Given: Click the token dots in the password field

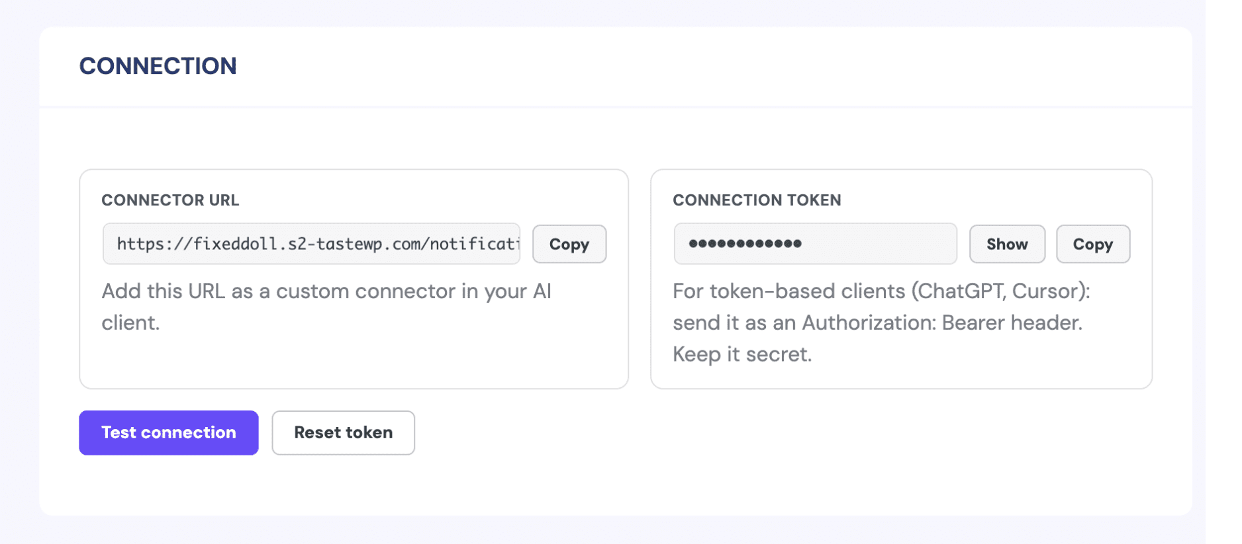Looking at the screenshot, I should tap(745, 244).
